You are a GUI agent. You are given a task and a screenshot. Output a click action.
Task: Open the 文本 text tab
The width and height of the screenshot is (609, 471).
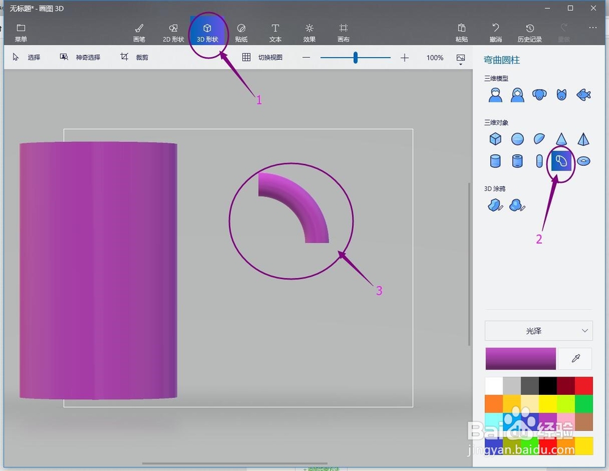tap(275, 33)
